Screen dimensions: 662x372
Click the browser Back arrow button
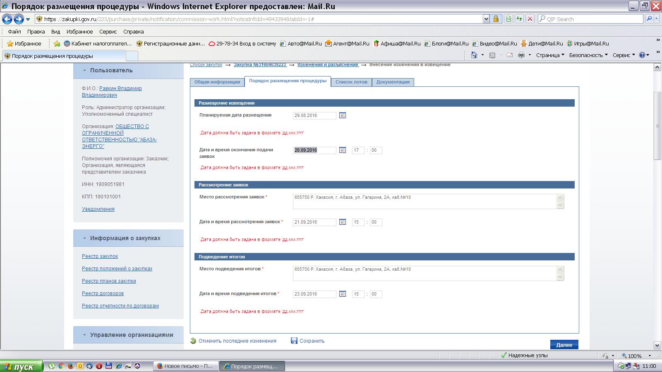(x=7, y=19)
